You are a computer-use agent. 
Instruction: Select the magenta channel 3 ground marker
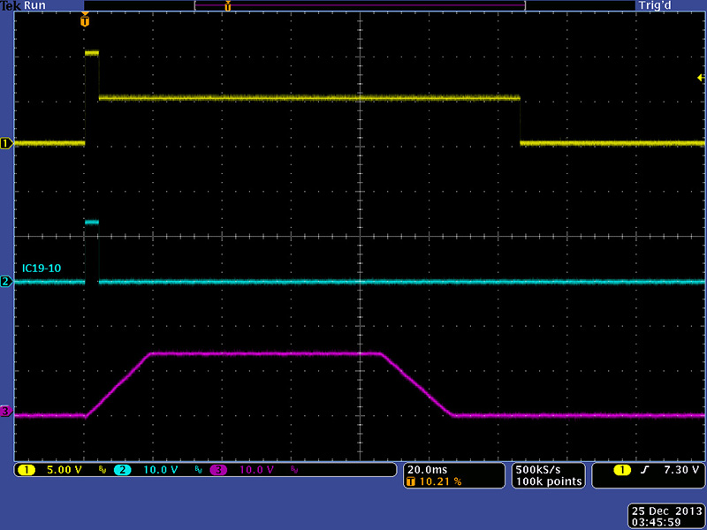point(7,411)
